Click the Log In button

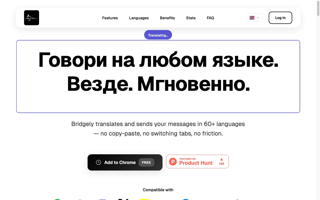280,18
